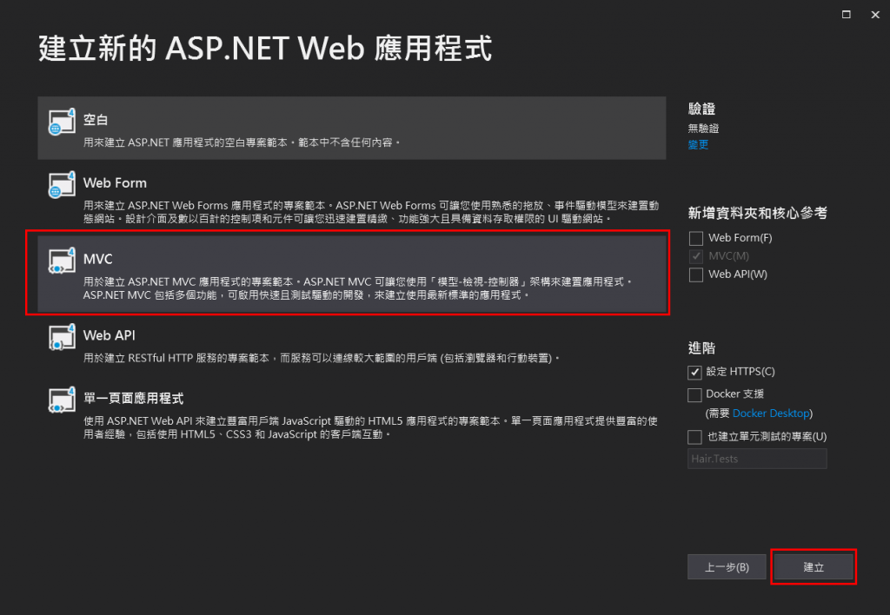Click the Hair.Tests project name field

coord(757,459)
